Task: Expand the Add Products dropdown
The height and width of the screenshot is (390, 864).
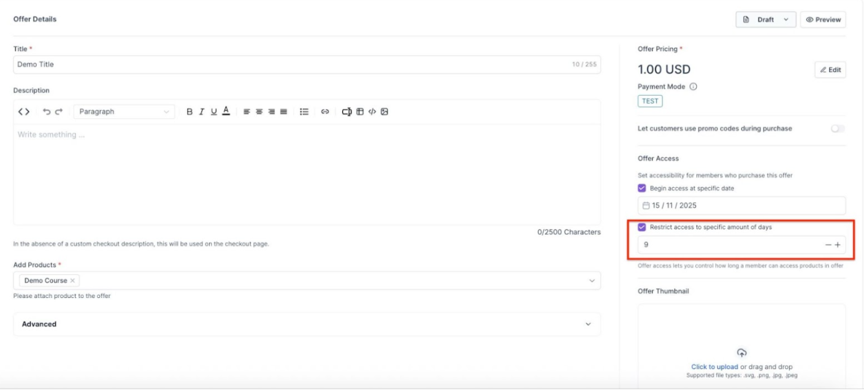Action: [592, 281]
